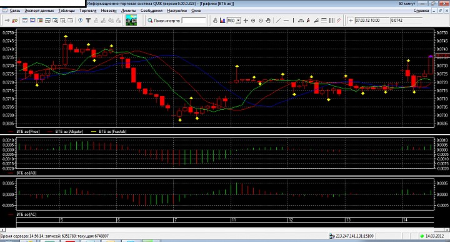Select the horizontal line drawing tool
Image resolution: width=450 pixels, height=242 pixels.
pos(286,21)
